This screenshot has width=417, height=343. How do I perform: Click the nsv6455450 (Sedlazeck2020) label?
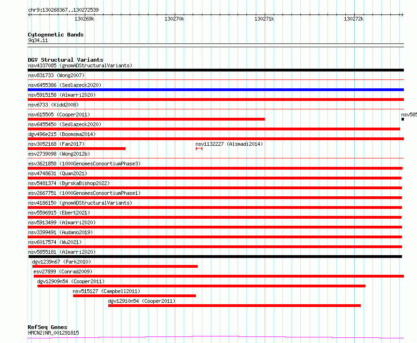pyautogui.click(x=65, y=124)
